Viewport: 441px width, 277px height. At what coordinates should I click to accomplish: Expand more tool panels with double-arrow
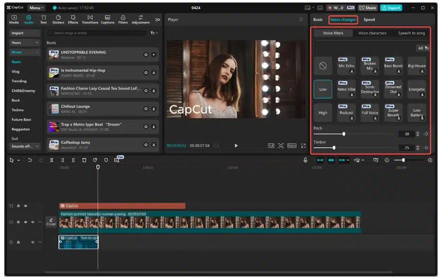(x=158, y=20)
